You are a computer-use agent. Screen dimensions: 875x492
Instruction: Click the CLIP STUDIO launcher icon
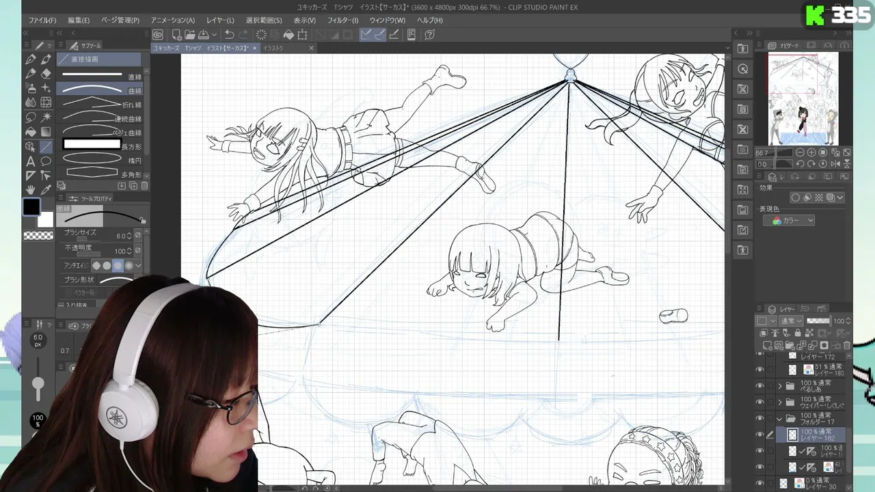[158, 35]
